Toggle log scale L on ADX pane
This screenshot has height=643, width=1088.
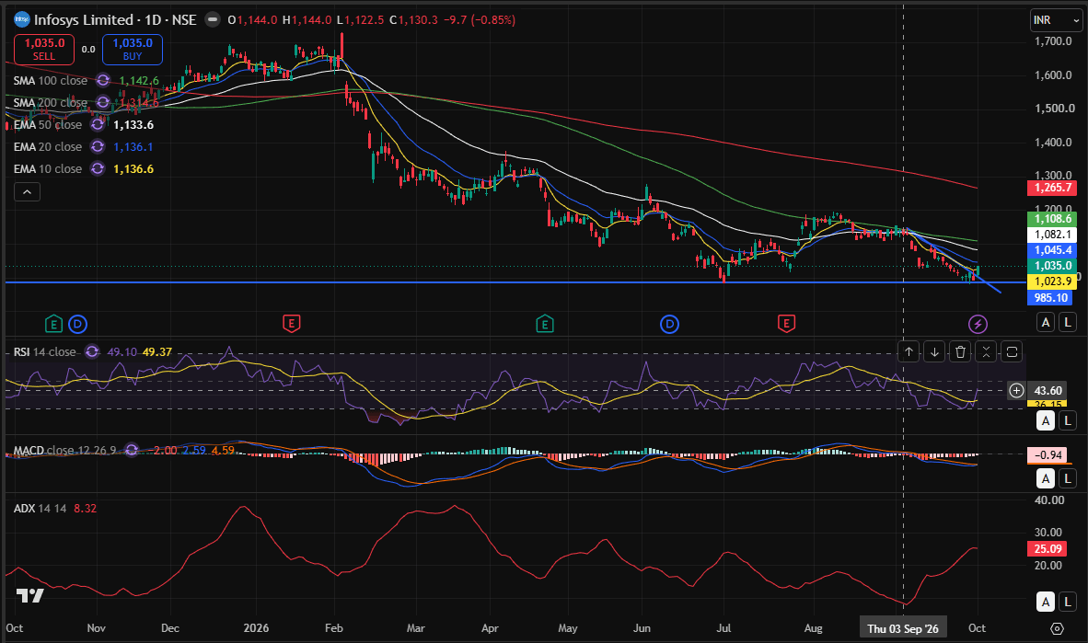coord(1067,602)
